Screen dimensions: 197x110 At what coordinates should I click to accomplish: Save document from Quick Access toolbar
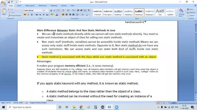point(9,2)
